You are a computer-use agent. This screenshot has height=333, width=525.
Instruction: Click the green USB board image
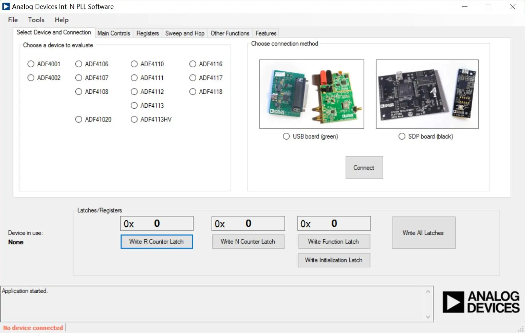[x=311, y=94]
